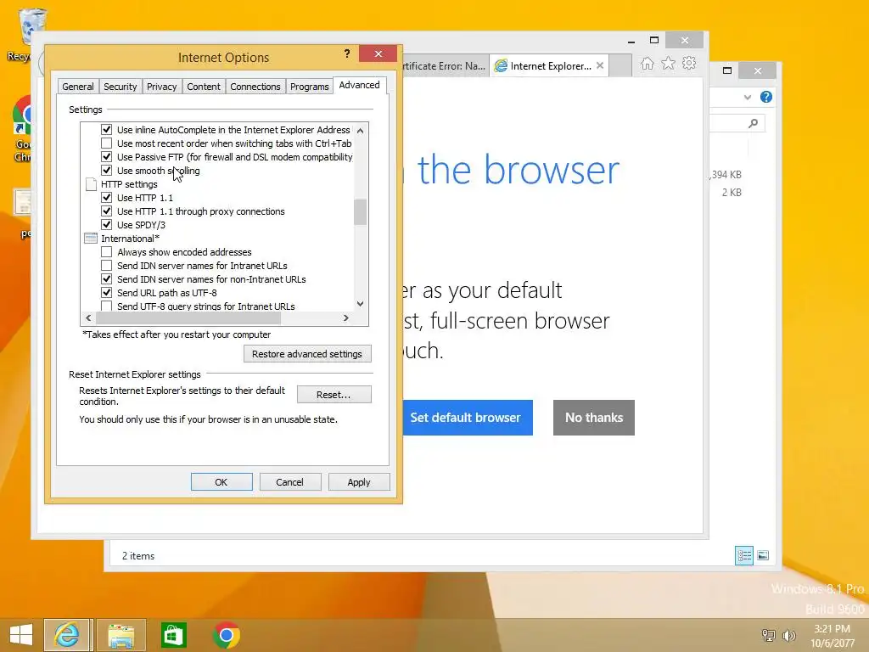Toggle Use smooth scrolling checkbox
This screenshot has width=869, height=652.
[106, 170]
